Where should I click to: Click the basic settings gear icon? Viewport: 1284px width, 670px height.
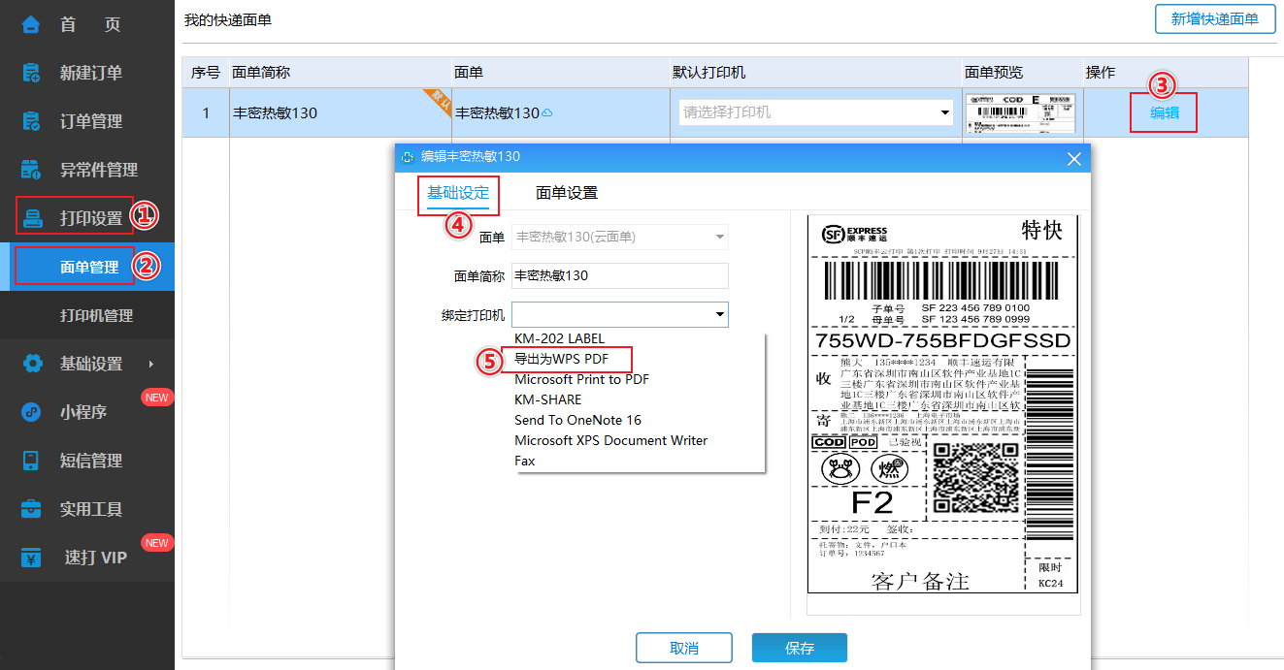[x=32, y=364]
